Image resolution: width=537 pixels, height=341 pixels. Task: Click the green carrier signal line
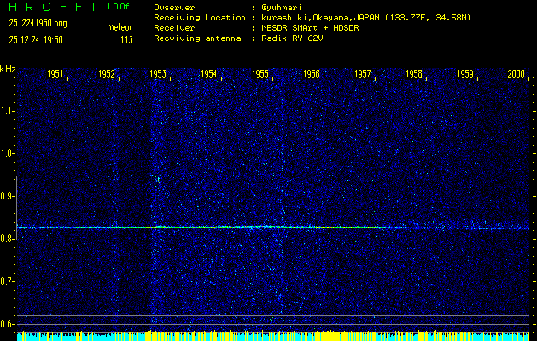[273, 227]
